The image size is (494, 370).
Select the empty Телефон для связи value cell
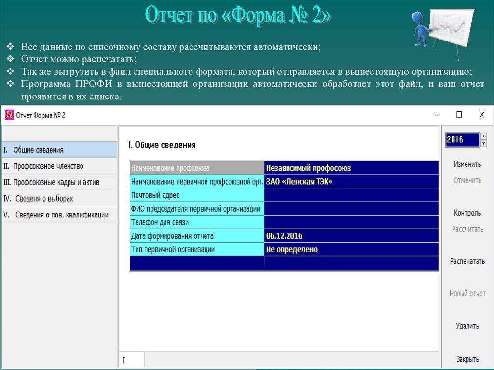click(351, 222)
